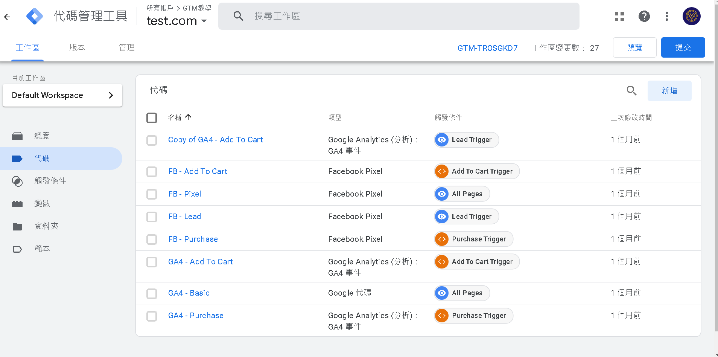Screen dimensions: 718x357
Task: Click the 觸發條件 trigger sidebar icon
Action: [17, 181]
